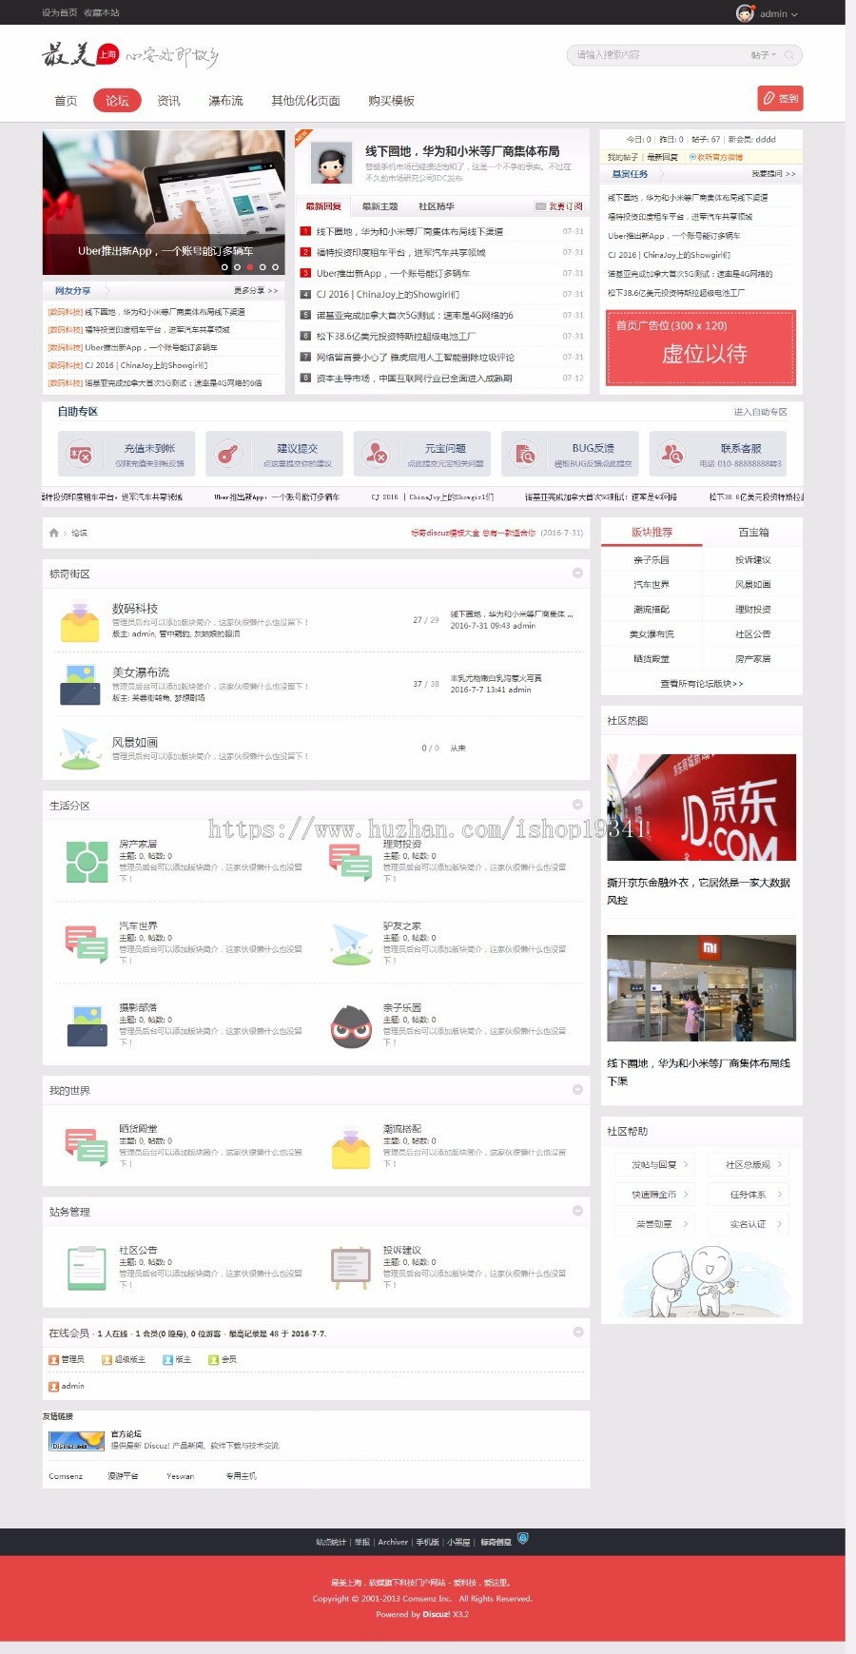This screenshot has height=1654, width=856.
Task: Open 驴友之家 paper plane icon
Action: [x=351, y=944]
